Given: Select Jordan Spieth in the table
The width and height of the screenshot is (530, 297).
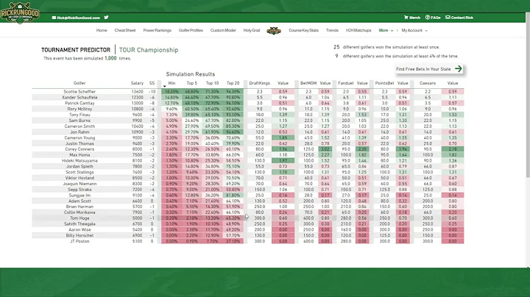Looking at the screenshot, I should (79, 166).
